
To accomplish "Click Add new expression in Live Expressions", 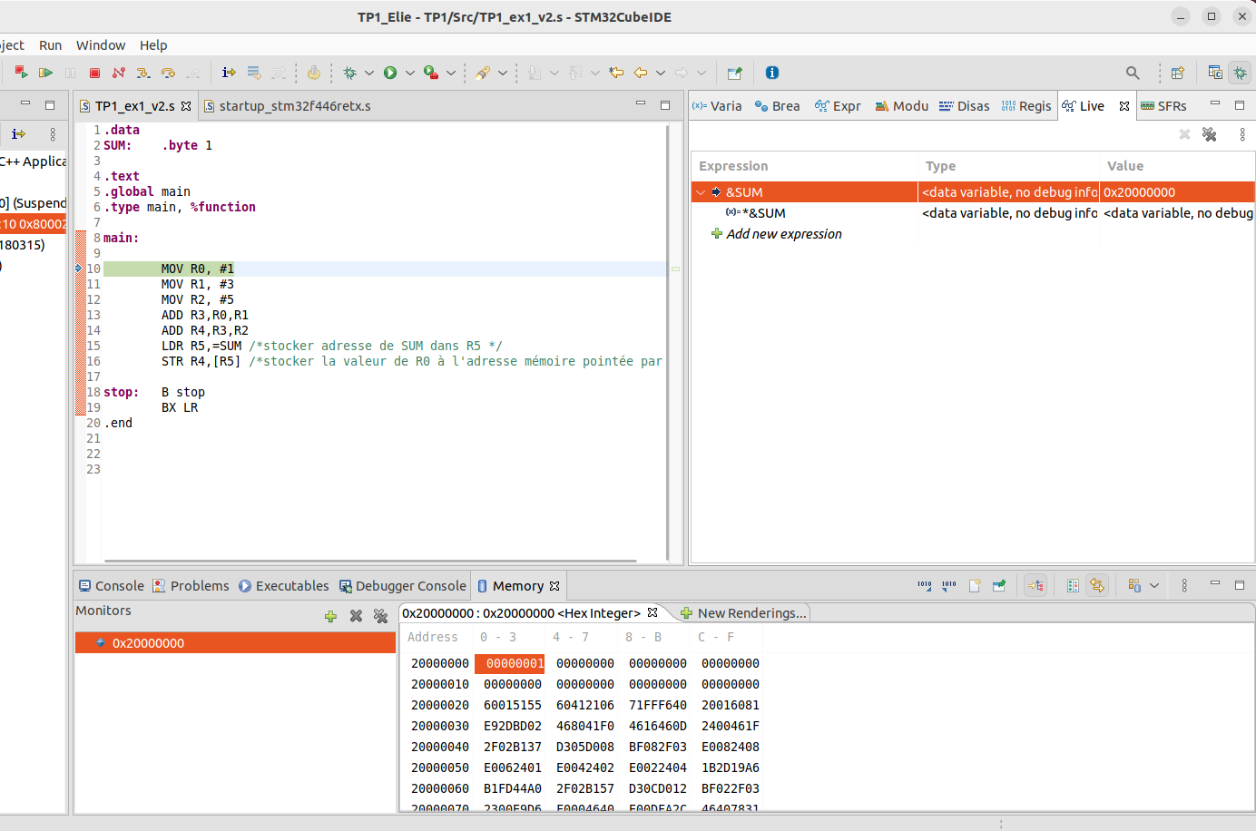I will click(x=784, y=234).
